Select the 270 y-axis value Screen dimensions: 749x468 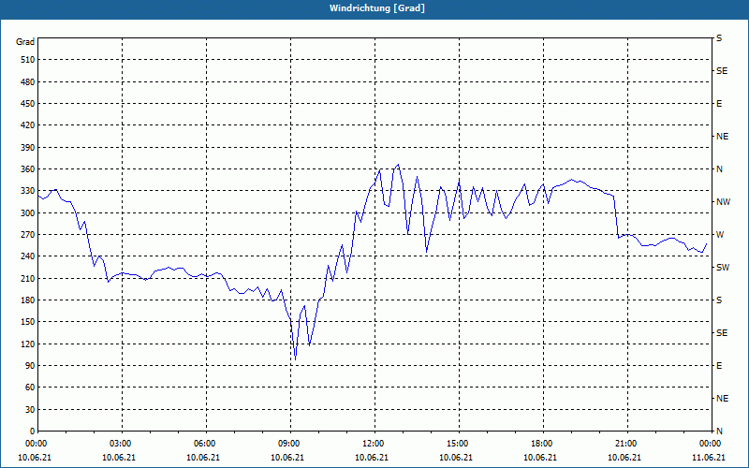point(28,235)
